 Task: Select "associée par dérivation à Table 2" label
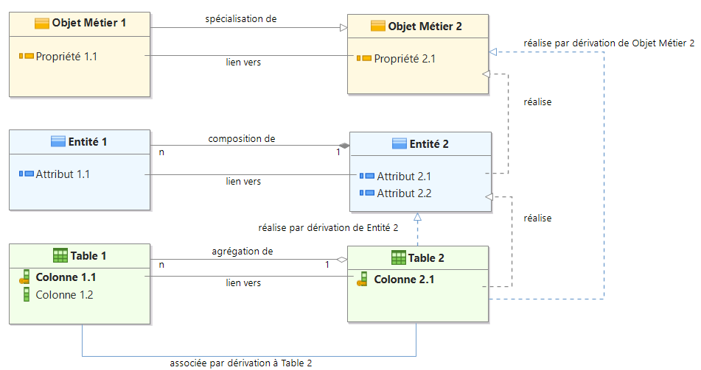[241, 363]
